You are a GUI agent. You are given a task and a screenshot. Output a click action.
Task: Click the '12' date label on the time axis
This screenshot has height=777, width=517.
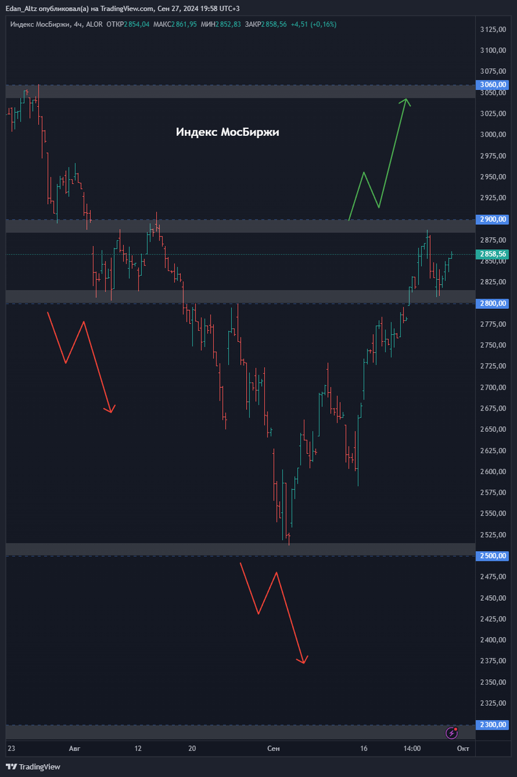click(138, 749)
